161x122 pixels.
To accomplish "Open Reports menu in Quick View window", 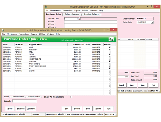I will (x=34, y=34).
